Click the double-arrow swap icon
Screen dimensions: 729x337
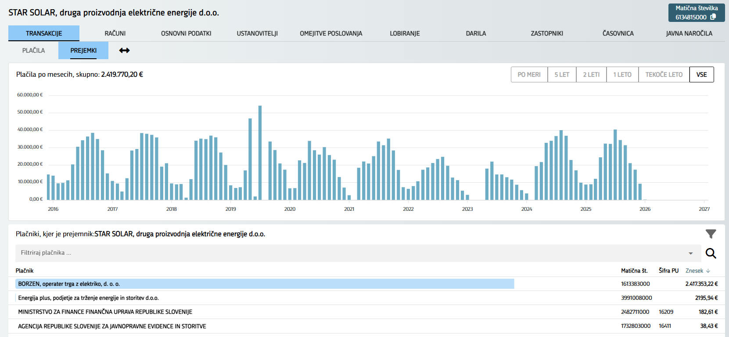[125, 50]
